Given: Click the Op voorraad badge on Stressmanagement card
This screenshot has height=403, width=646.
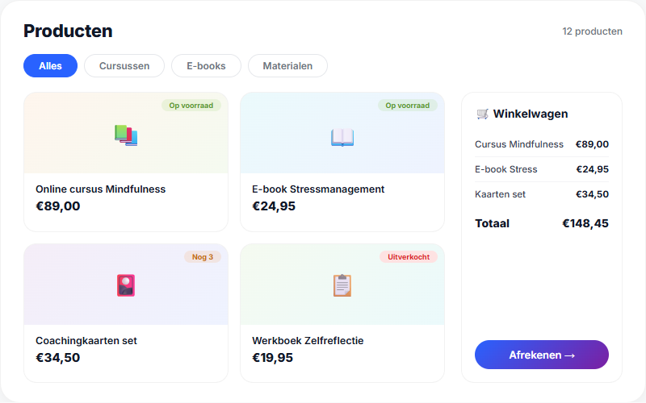Looking at the screenshot, I should [408, 106].
